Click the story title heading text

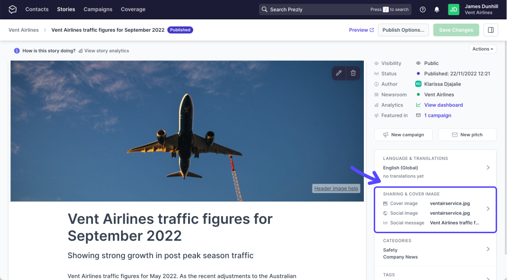[170, 227]
